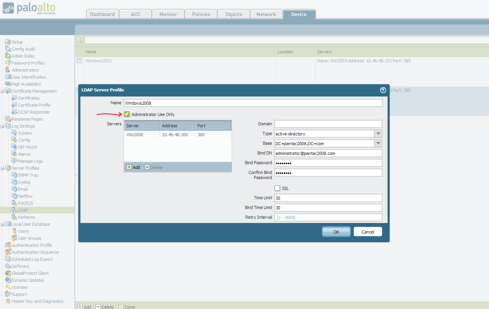Open the Base DN dropdown arrow

[378, 143]
